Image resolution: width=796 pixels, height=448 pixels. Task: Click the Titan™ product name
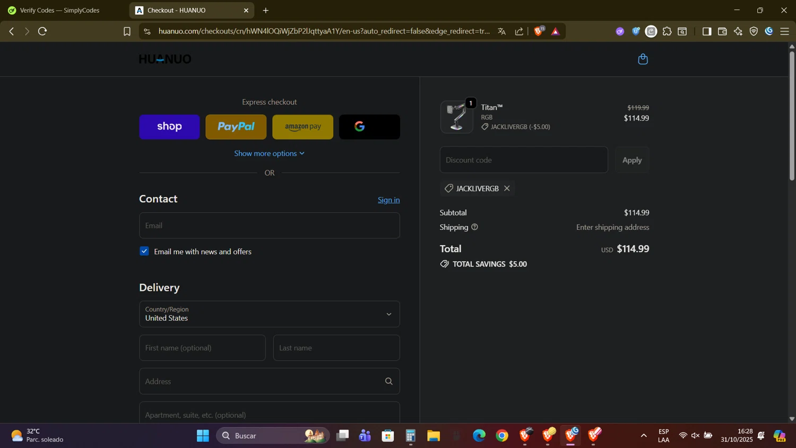click(491, 107)
